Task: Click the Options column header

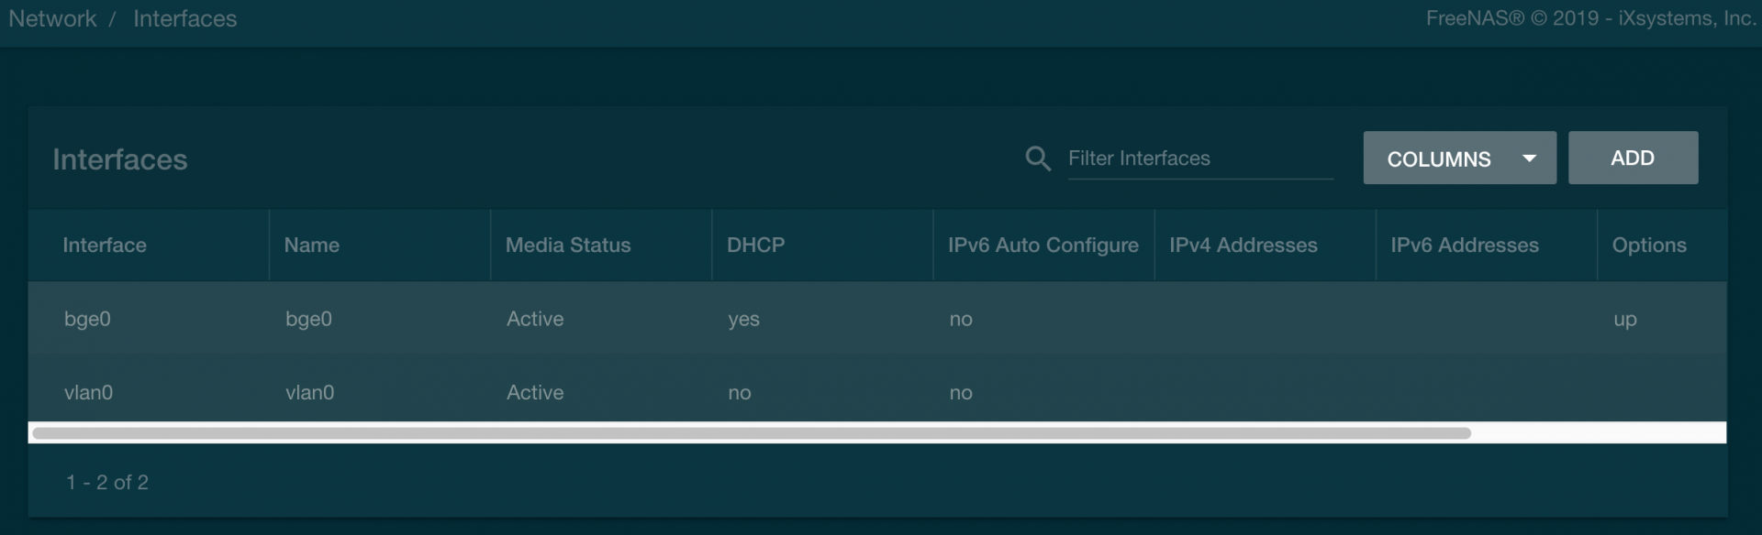Action: (x=1649, y=245)
